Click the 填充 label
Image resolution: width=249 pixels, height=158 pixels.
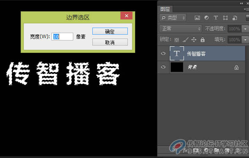(220, 39)
